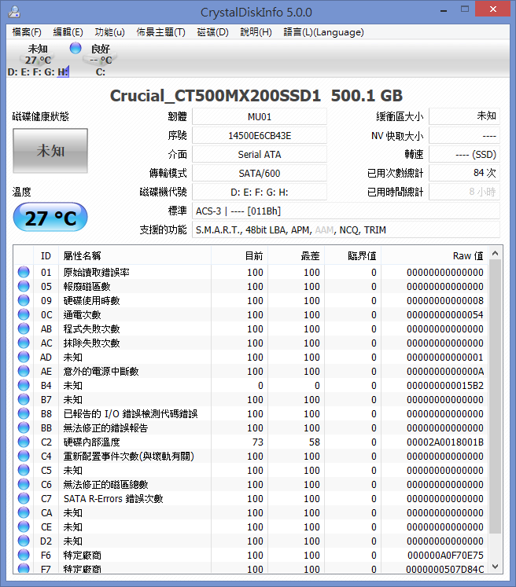The image size is (516, 587).
Task: Click the SATA/600 transfer mode field
Action: [x=260, y=174]
